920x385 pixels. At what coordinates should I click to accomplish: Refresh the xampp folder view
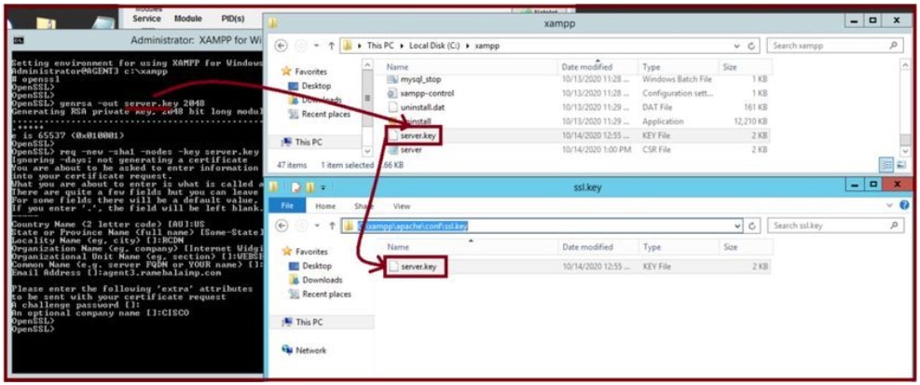752,45
